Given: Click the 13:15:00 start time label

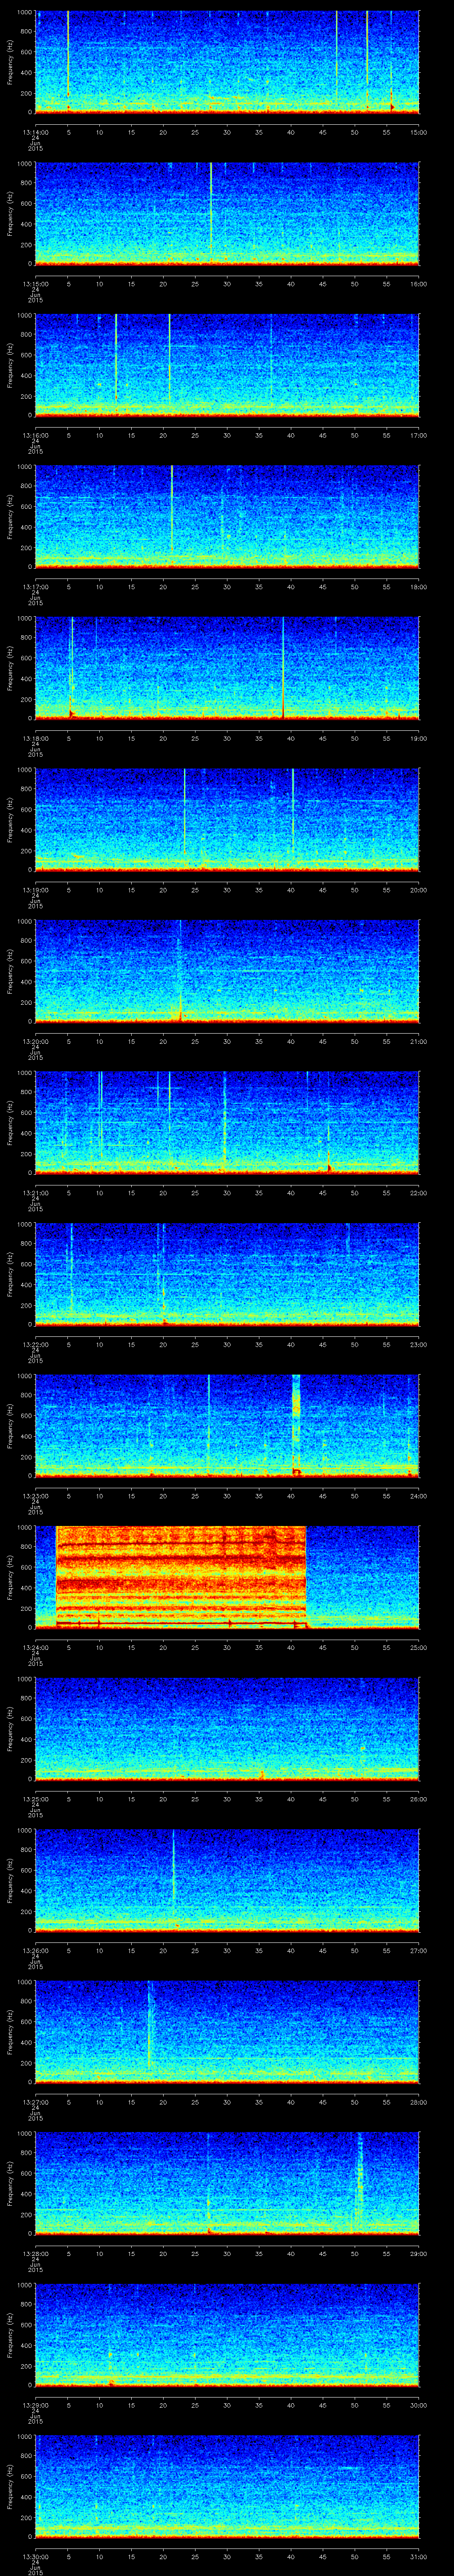Looking at the screenshot, I should pyautogui.click(x=35, y=284).
